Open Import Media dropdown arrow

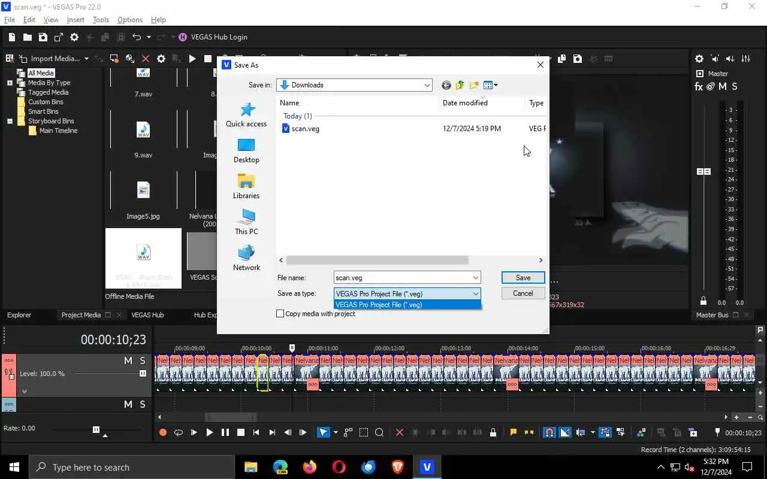(86, 59)
